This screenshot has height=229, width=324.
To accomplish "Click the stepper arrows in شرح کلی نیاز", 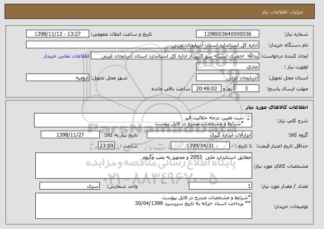I will click(248, 118).
